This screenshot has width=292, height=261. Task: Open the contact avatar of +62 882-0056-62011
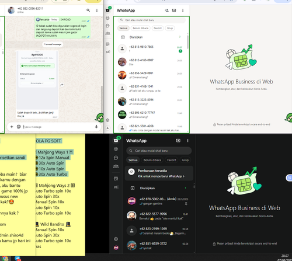pyautogui.click(x=11, y=10)
